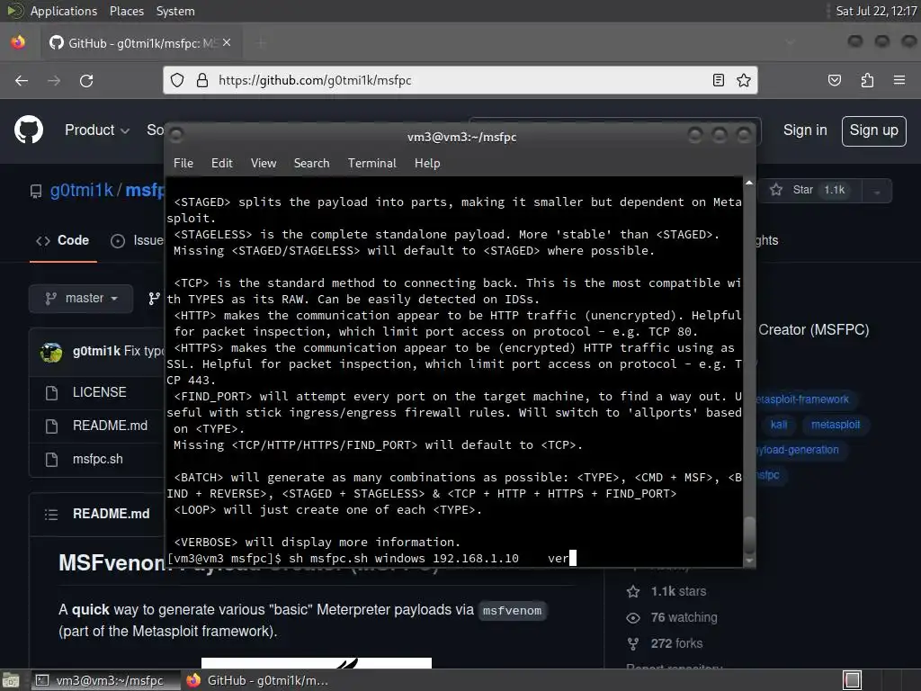The width and height of the screenshot is (921, 691).
Task: Click the repository icon beside g0tmi1k
Action: pyautogui.click(x=36, y=191)
